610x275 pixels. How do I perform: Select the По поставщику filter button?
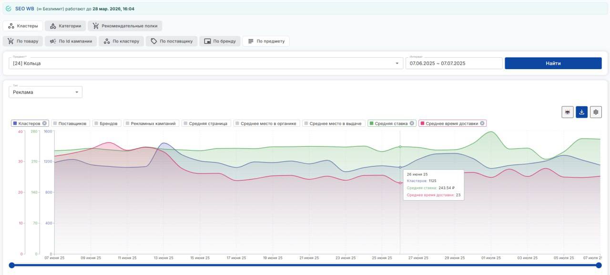(x=172, y=41)
